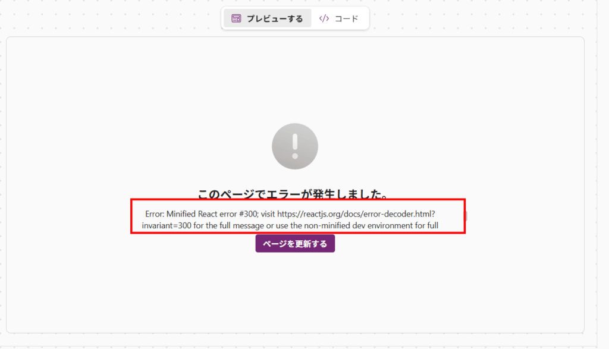The image size is (609, 349).
Task: Click the gray exclamation warning icon
Action: pos(295,146)
